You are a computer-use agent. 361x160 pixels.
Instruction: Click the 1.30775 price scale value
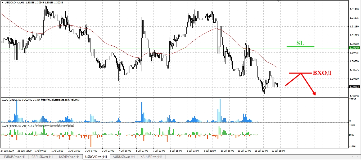(x=354, y=53)
